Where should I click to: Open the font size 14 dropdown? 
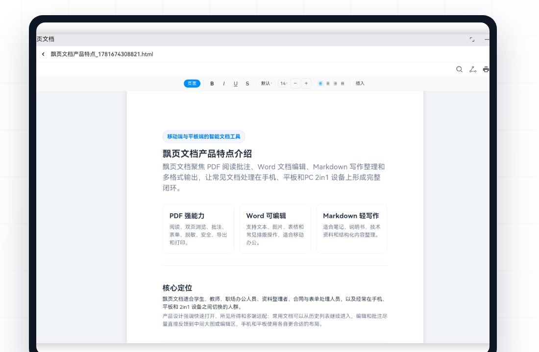point(283,84)
